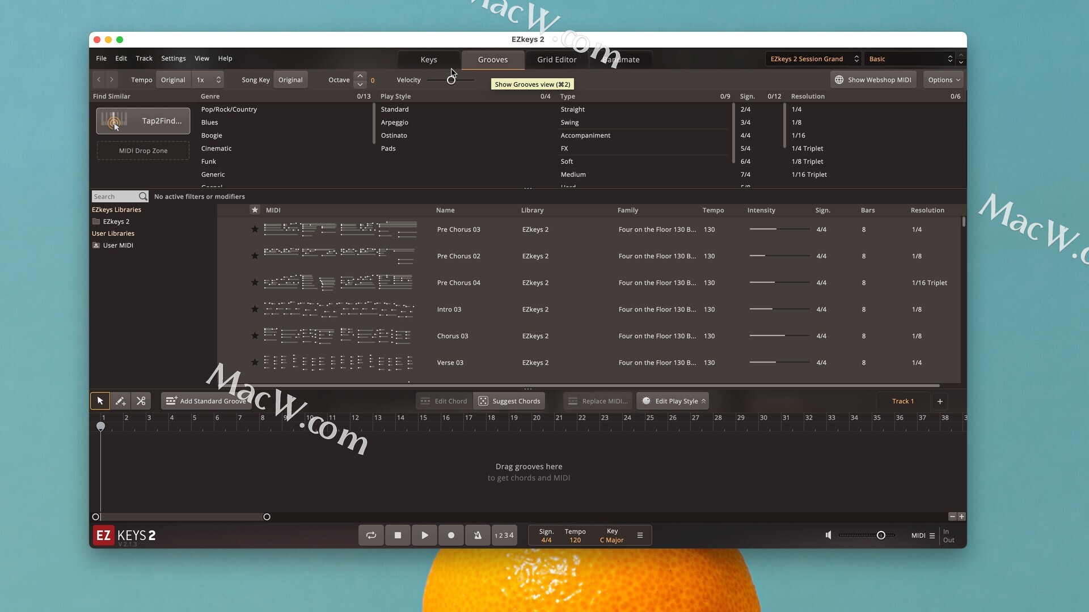Decrease octave with down arrow
Viewport: 1089px width, 612px height.
360,84
